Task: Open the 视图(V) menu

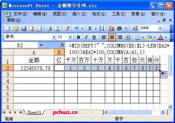Action: click(60, 14)
